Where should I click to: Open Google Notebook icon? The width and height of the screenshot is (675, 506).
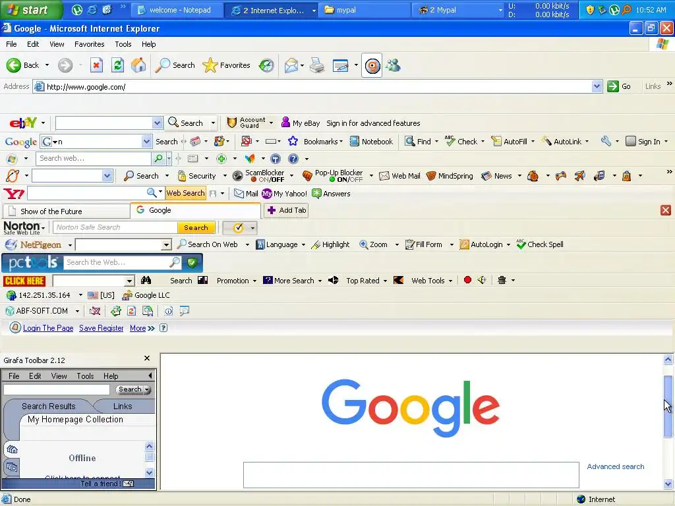(x=354, y=141)
